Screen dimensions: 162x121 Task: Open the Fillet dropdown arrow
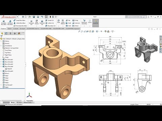click(x=58, y=26)
